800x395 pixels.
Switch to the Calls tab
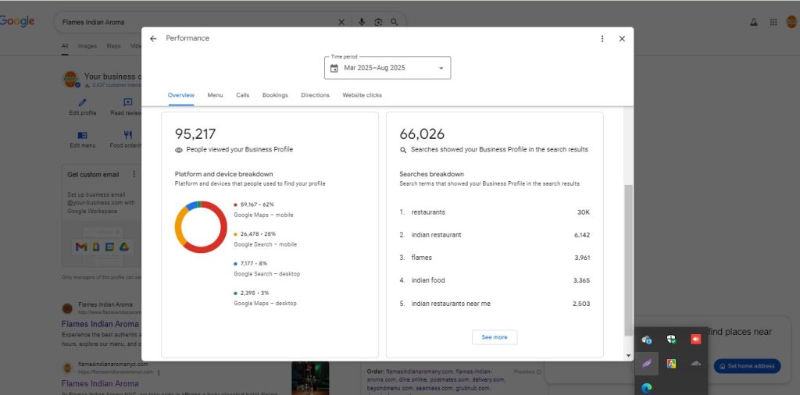[x=242, y=95]
